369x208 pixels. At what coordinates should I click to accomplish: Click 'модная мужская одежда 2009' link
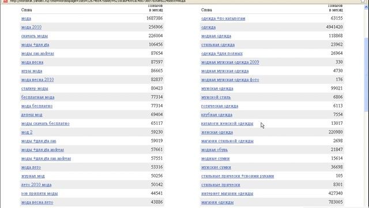click(230, 62)
